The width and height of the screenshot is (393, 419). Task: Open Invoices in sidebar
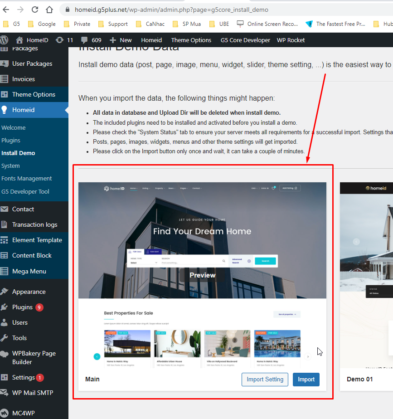(34, 79)
